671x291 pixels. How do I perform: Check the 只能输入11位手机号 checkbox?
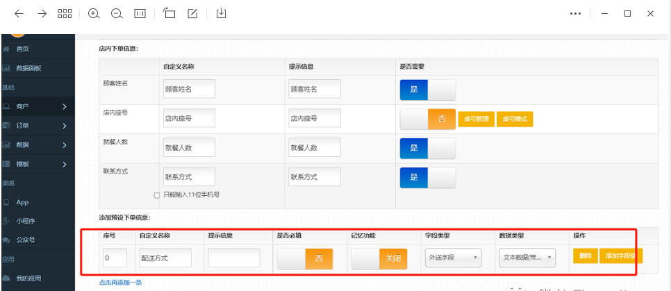pos(157,195)
